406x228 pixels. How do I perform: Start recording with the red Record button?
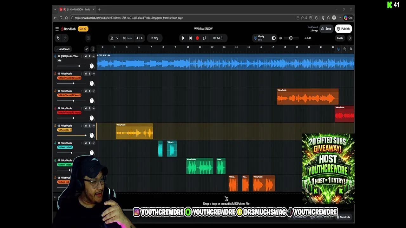197,38
